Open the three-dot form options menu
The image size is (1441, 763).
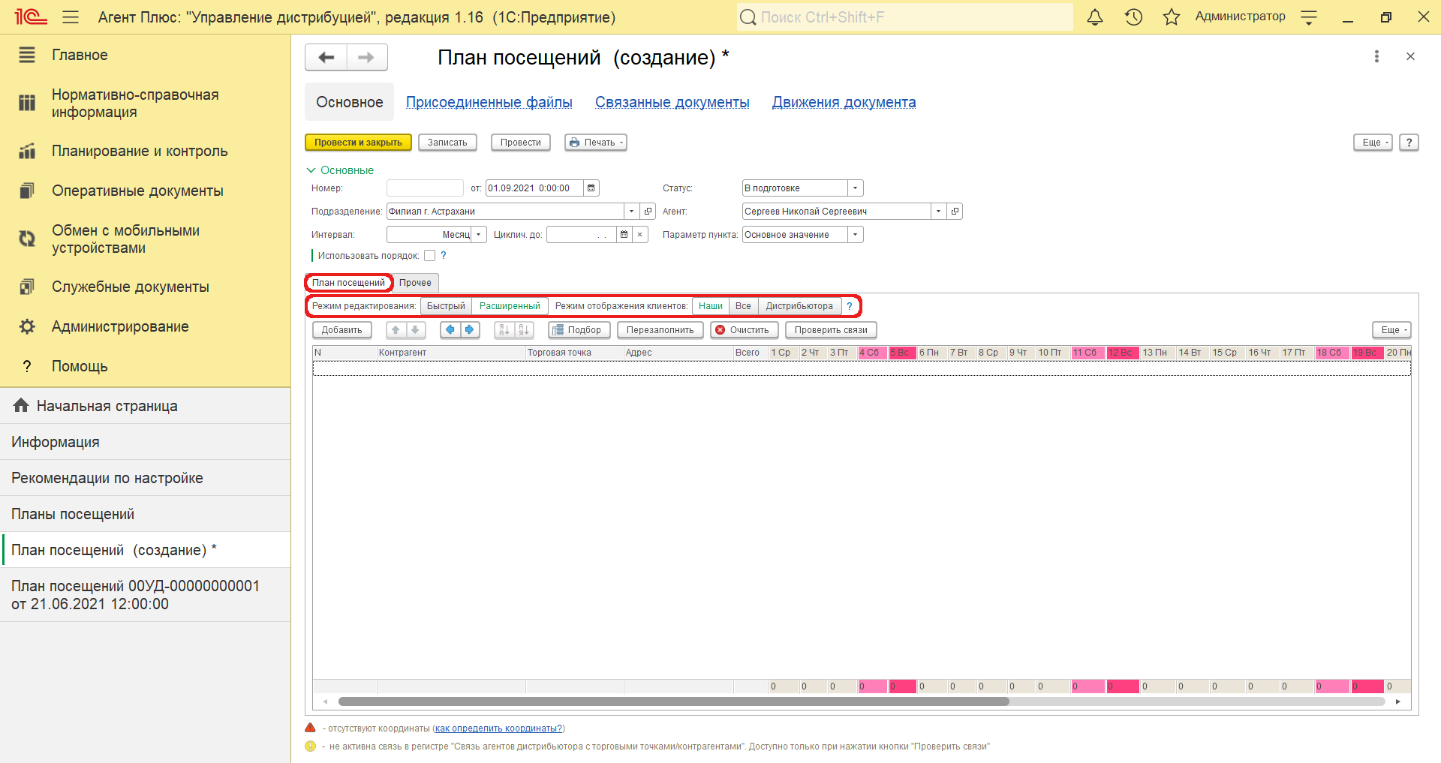[1376, 56]
